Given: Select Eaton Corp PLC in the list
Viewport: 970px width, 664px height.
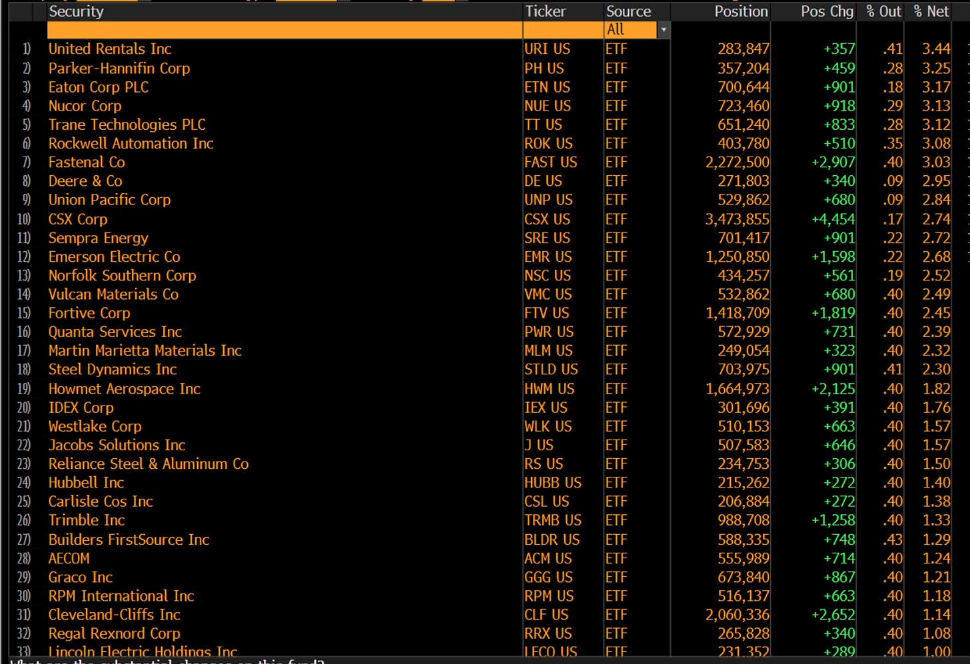Looking at the screenshot, I should pos(99,87).
